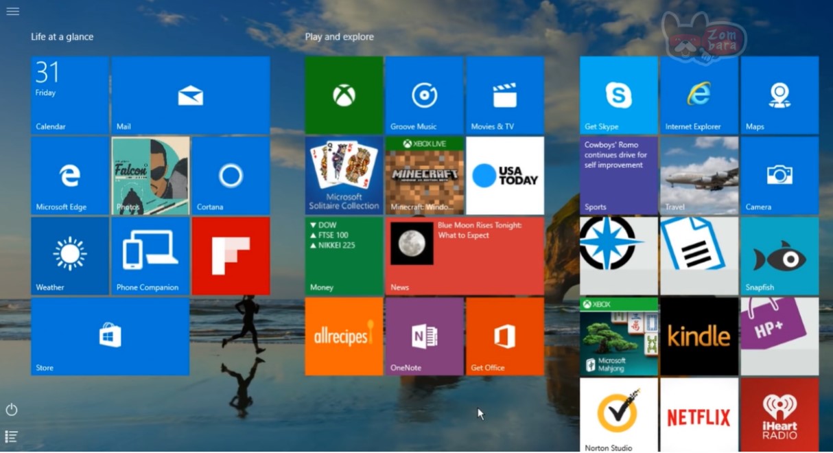Launch the green Xbox tile
833x453 pixels.
344,95
